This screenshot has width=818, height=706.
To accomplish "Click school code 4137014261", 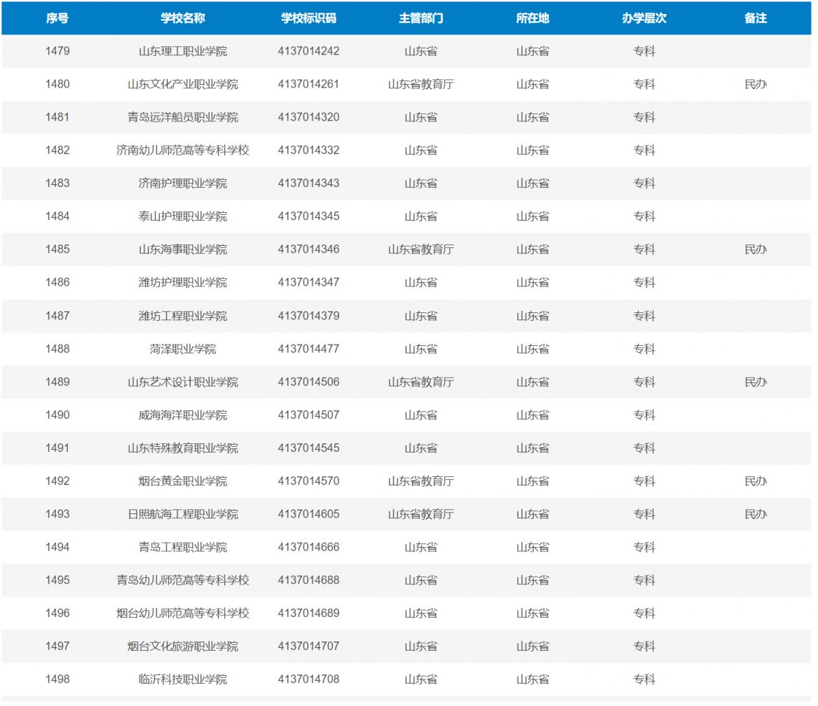I will point(308,84).
